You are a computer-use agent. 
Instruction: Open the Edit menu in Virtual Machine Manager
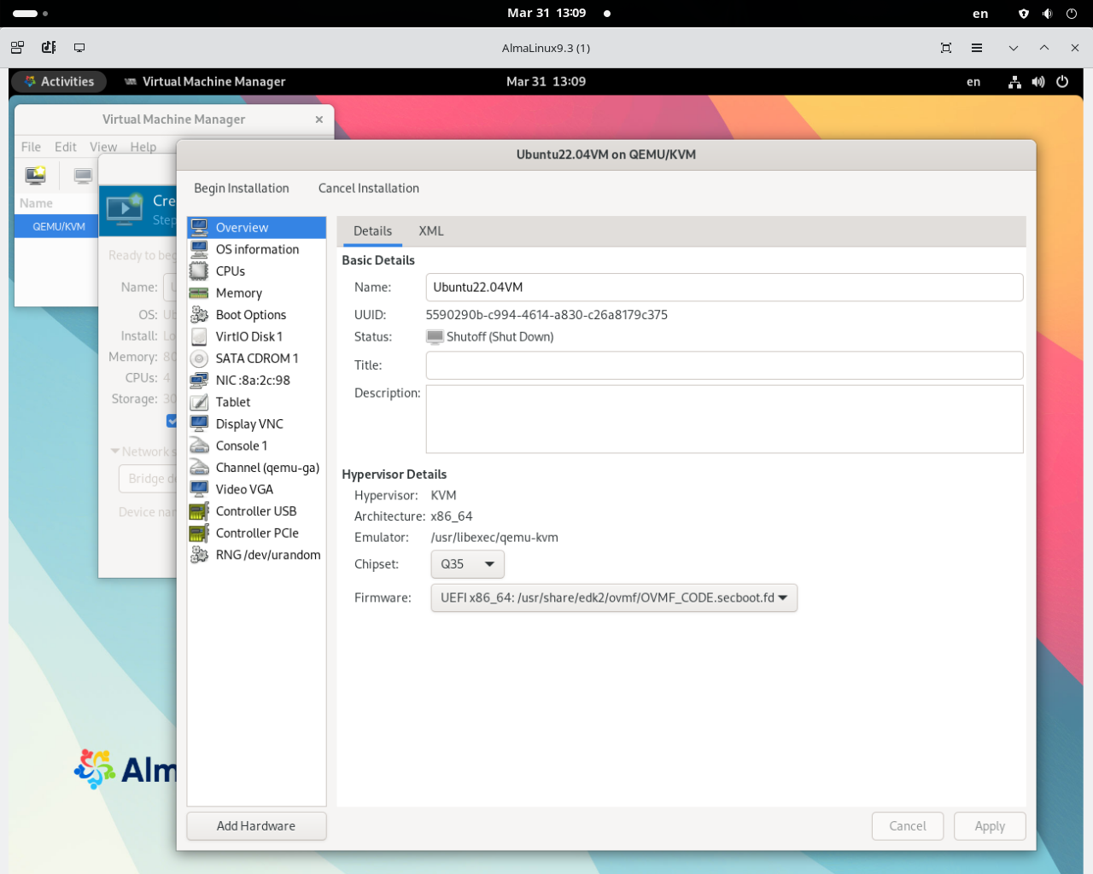tap(66, 147)
